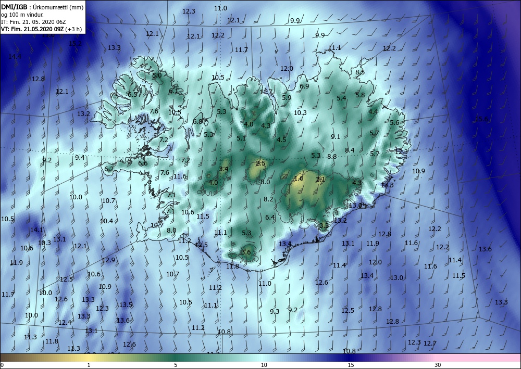
Task: Click the map value "2.1"
Action: coord(320,180)
